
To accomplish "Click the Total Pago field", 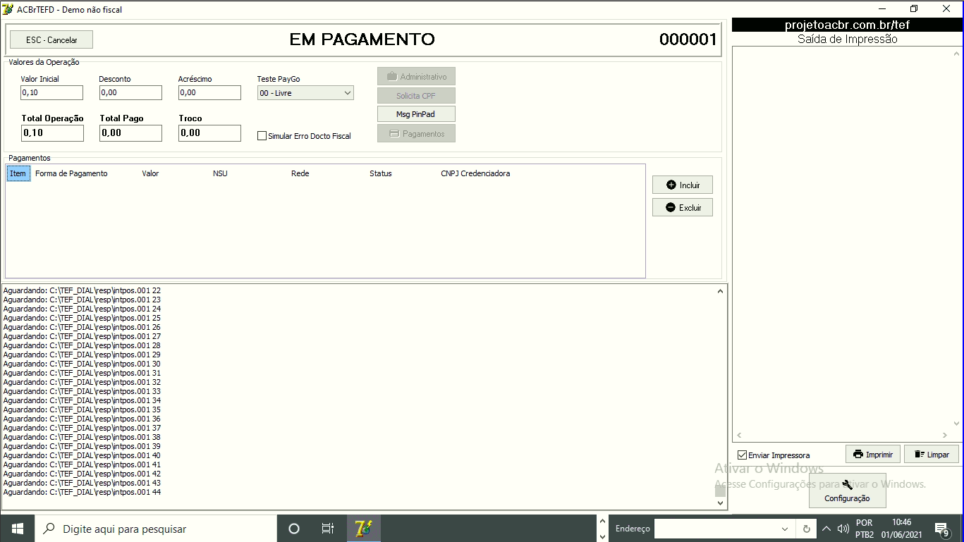I will (x=130, y=133).
